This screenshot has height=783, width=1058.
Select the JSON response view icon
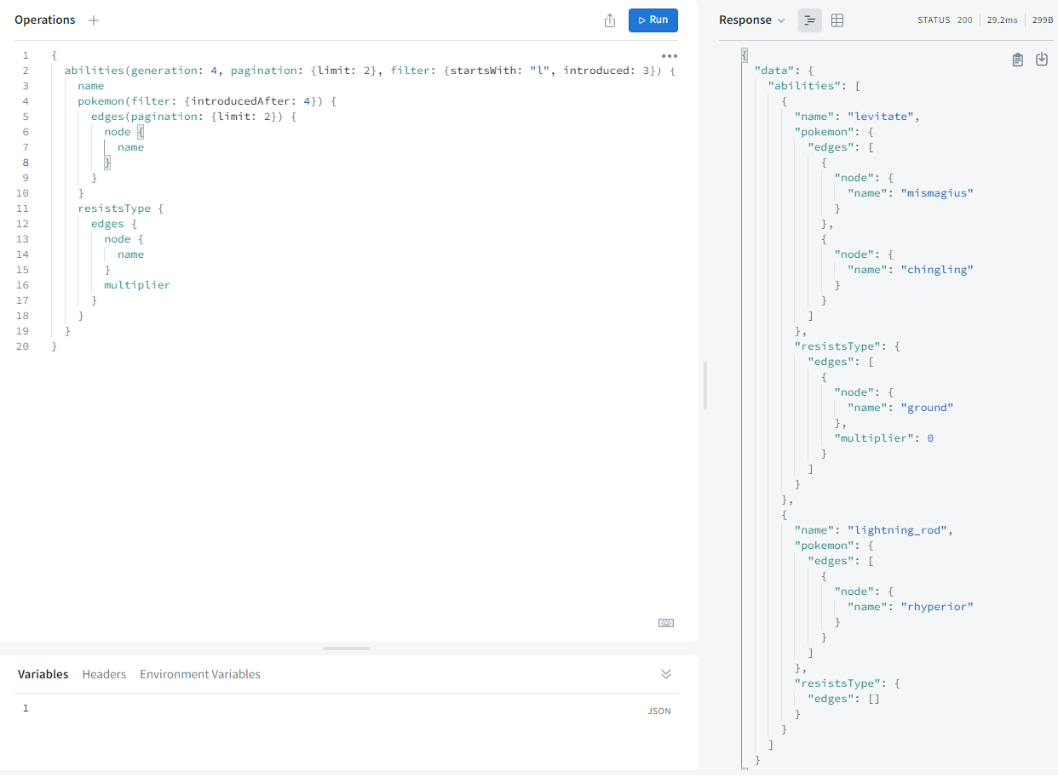pos(810,20)
